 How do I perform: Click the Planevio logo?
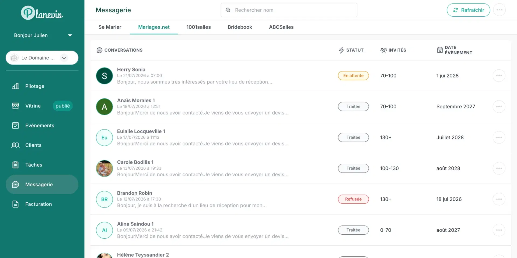[x=42, y=13]
